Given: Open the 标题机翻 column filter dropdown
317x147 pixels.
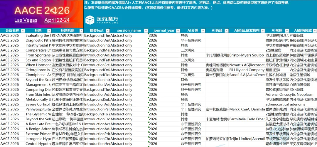Looking at the screenshot, I should 81,30.
